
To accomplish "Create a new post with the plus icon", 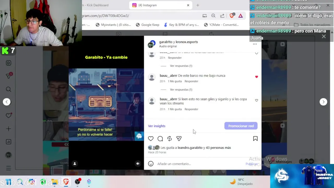I will [x=8, y=129].
